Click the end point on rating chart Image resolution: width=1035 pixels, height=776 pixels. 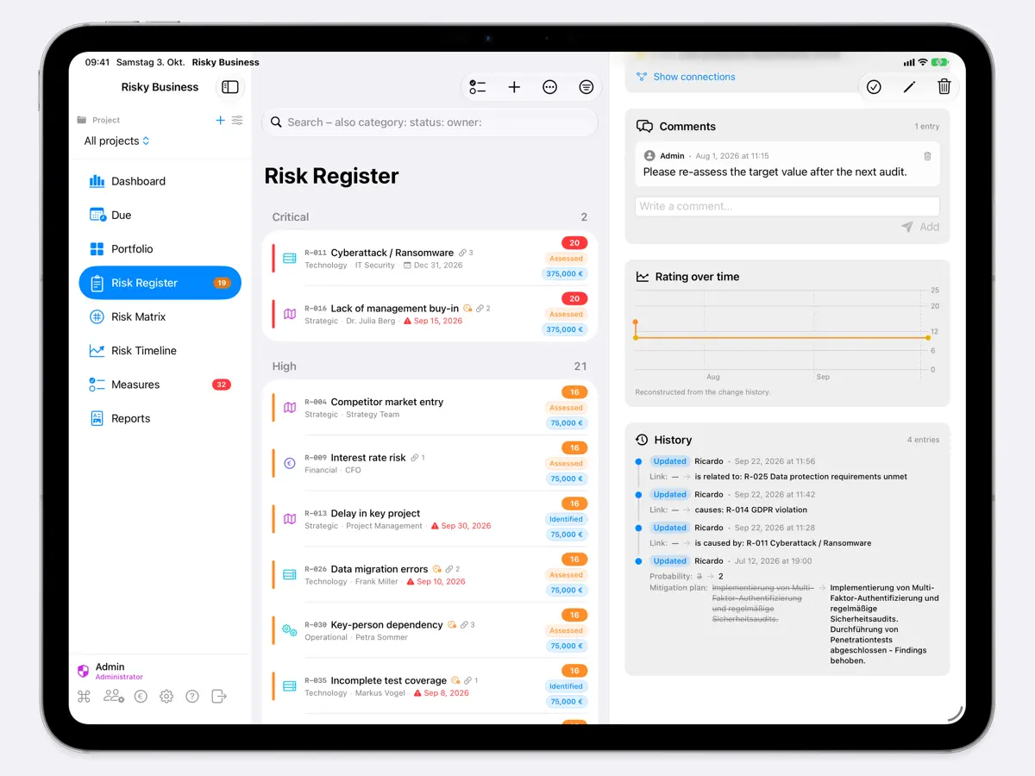[928, 337]
